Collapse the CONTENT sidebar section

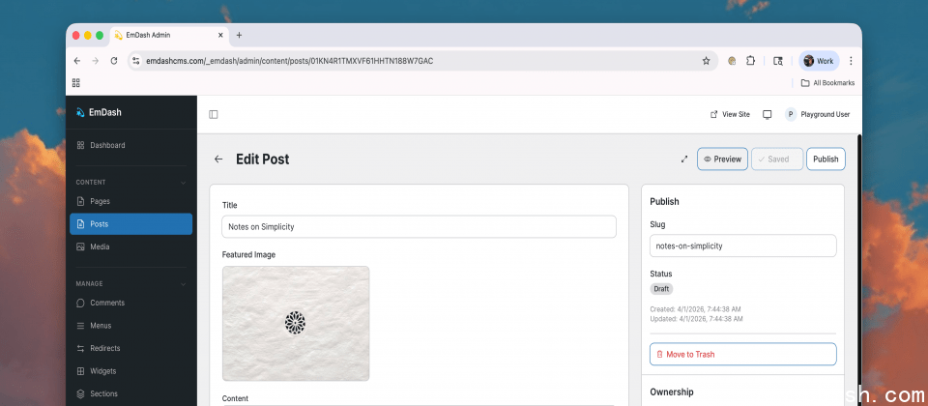tap(184, 182)
